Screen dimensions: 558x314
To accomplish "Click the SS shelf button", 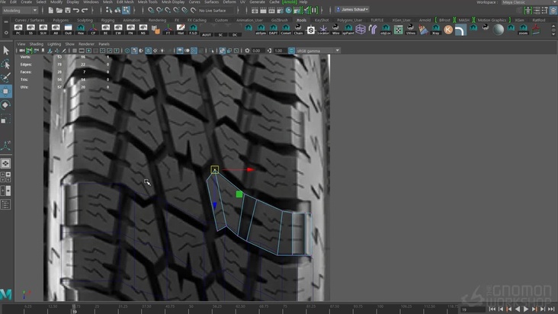I will click(x=30, y=29).
